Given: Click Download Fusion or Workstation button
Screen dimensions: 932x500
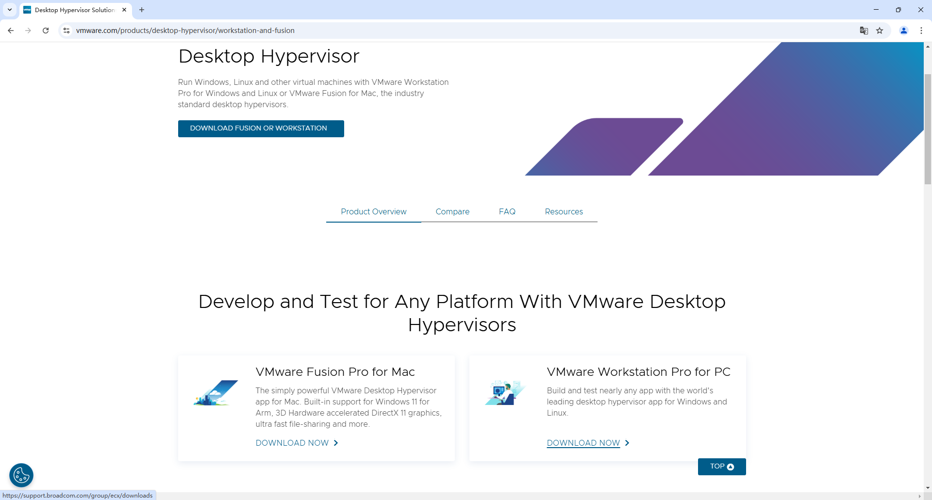Looking at the screenshot, I should pos(261,129).
